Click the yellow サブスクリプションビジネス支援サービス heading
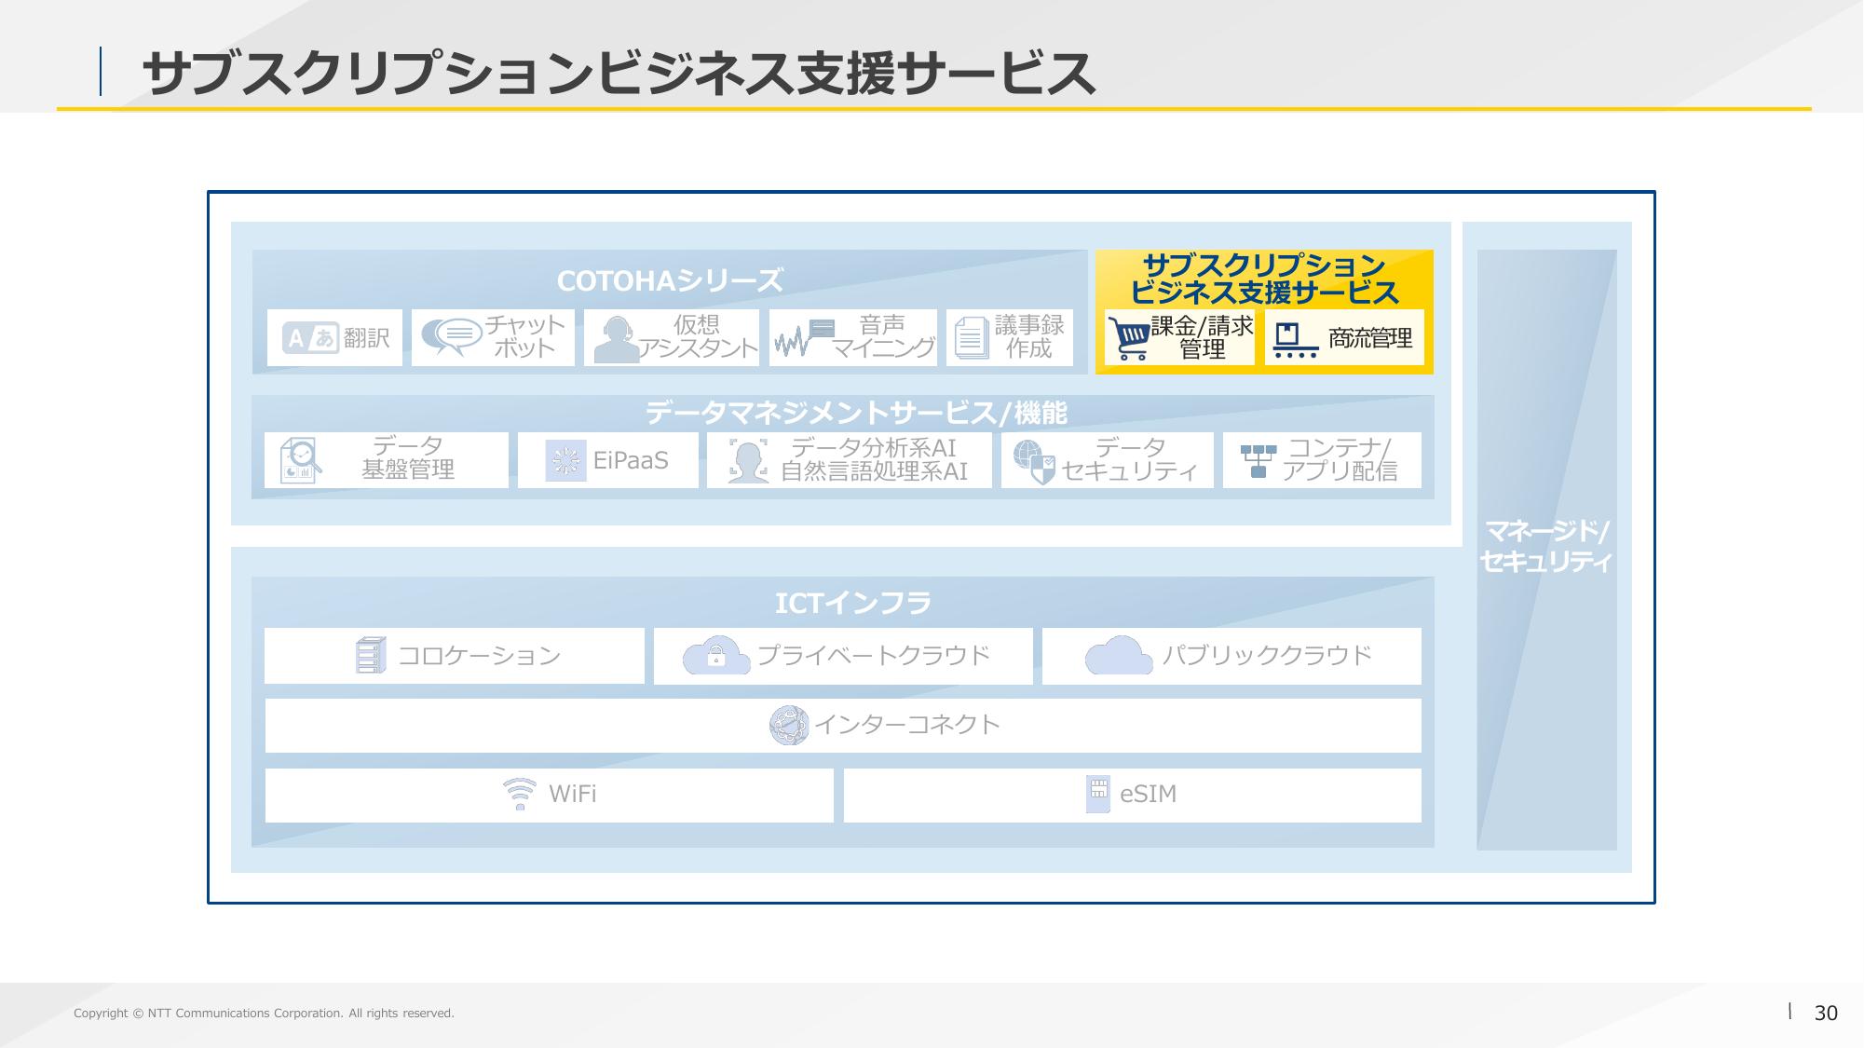Viewport: 1864px width, 1048px height. pyautogui.click(x=1264, y=279)
